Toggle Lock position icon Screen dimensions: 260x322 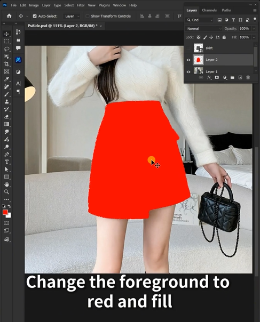[x=211, y=37]
